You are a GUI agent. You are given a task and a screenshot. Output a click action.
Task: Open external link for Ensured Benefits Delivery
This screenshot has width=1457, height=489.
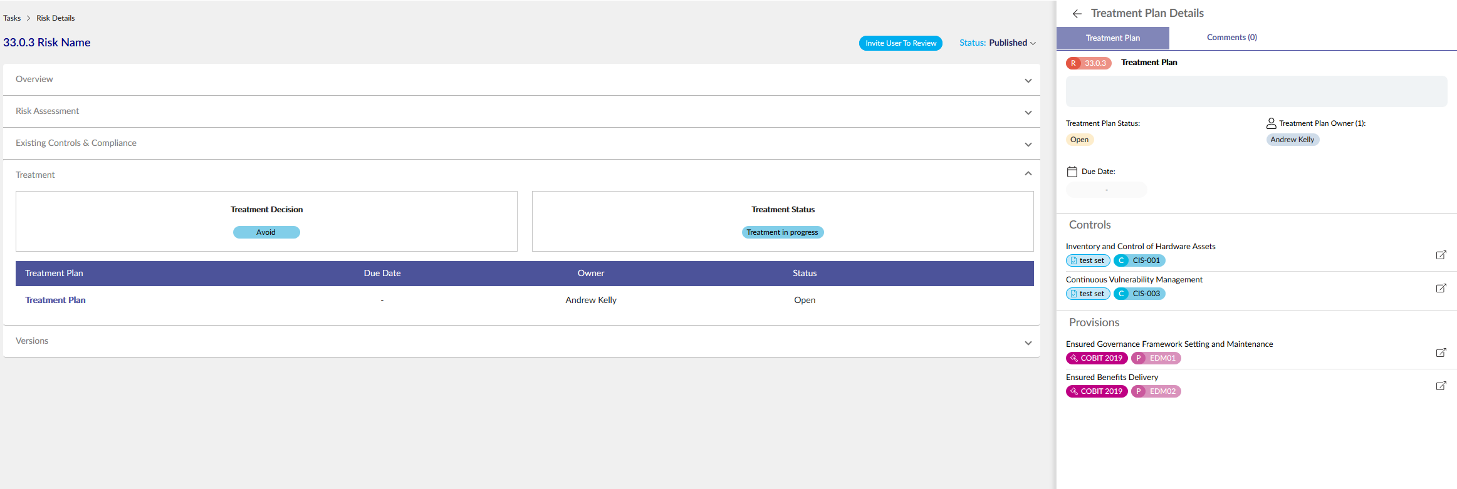point(1441,386)
